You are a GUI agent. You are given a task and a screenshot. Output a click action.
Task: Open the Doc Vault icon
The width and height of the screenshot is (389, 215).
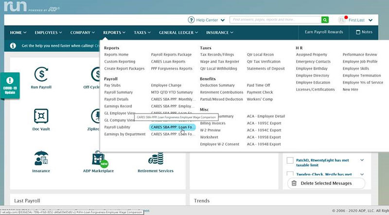(41, 116)
